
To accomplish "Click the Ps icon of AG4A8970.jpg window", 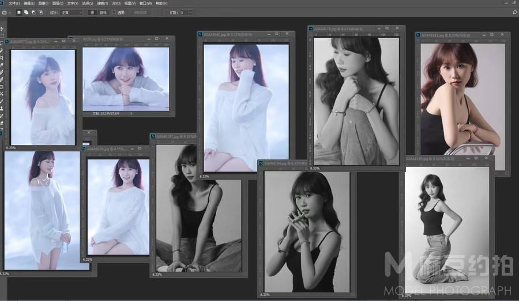I will tap(6, 41).
